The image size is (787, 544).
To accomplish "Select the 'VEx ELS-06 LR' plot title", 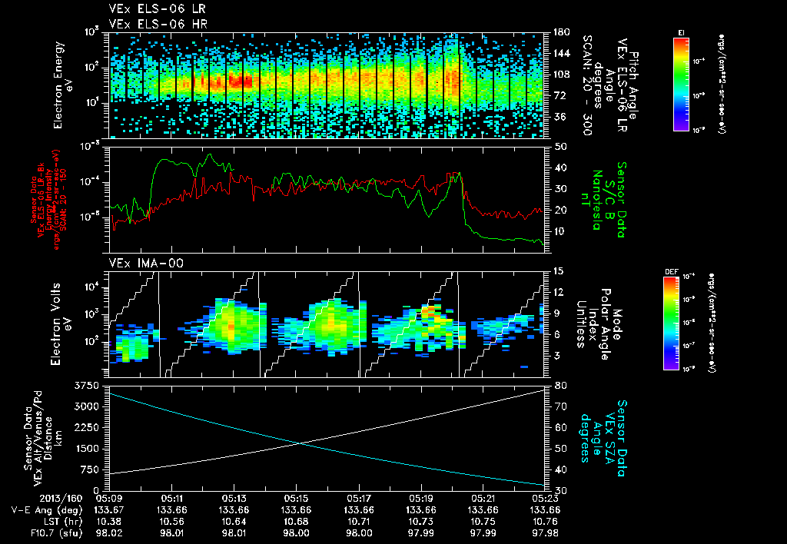I will pyautogui.click(x=157, y=9).
